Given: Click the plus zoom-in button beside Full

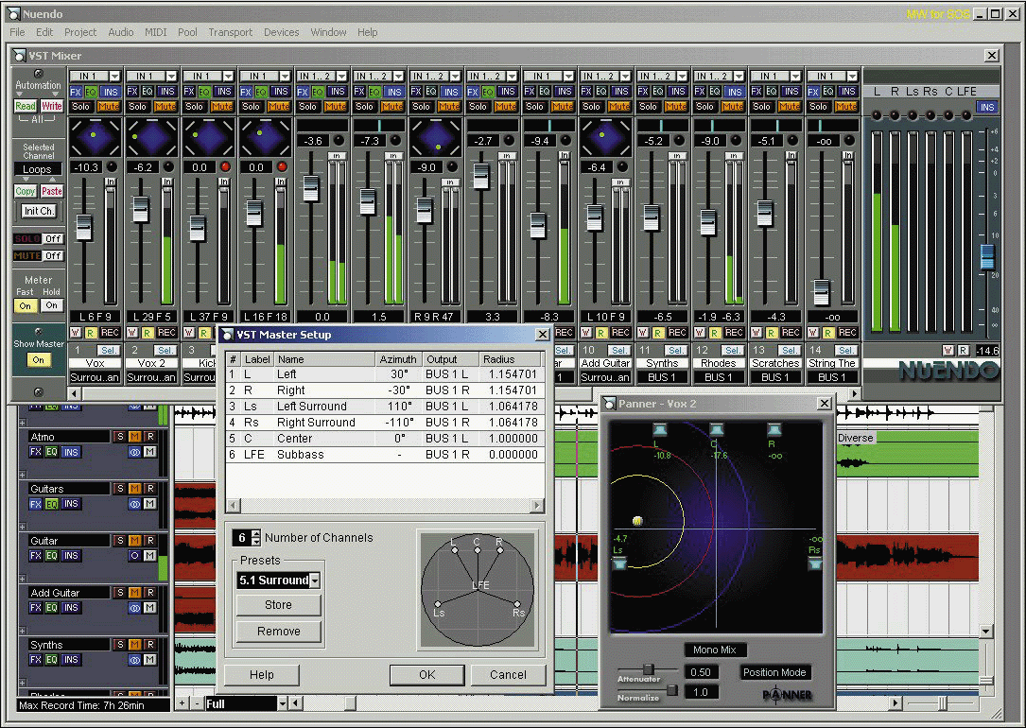Looking at the screenshot, I should click(x=182, y=703).
